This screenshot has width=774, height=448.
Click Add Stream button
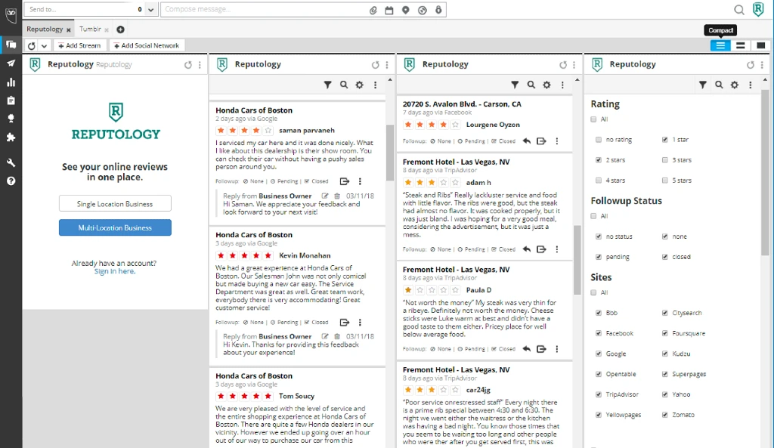tap(79, 45)
